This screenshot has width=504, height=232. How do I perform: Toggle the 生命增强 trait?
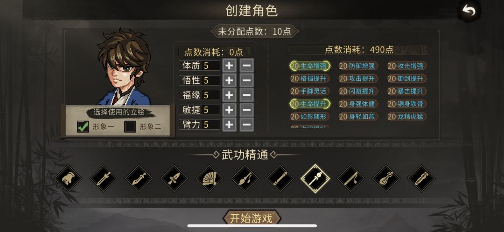coord(310,66)
